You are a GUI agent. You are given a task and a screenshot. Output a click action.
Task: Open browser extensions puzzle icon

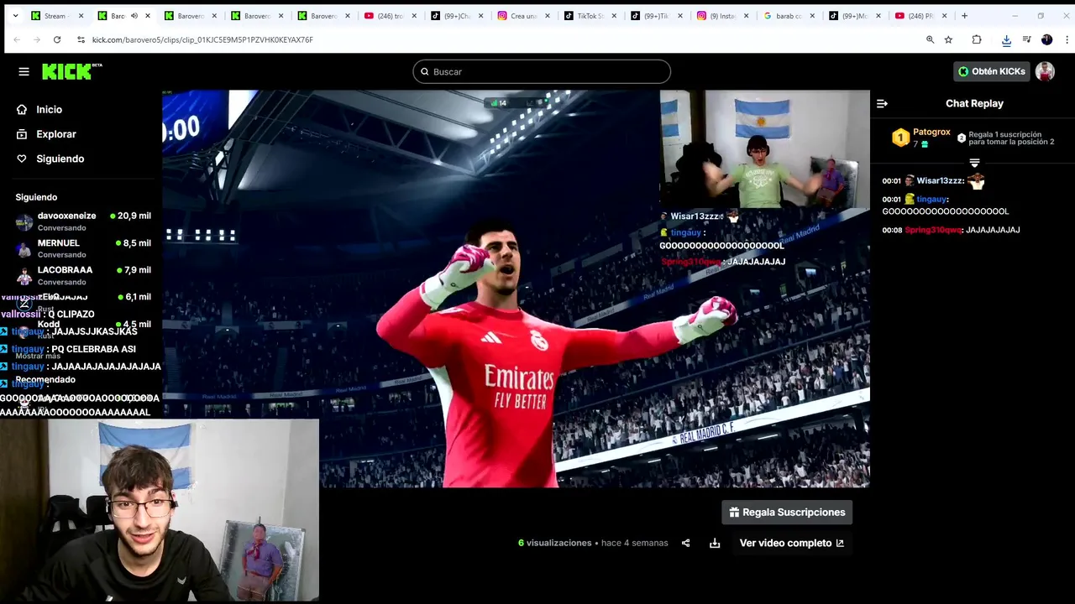(x=977, y=39)
